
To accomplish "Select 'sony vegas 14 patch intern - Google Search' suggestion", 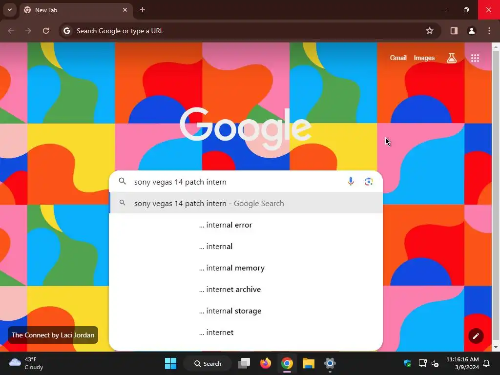I will 246,204.
